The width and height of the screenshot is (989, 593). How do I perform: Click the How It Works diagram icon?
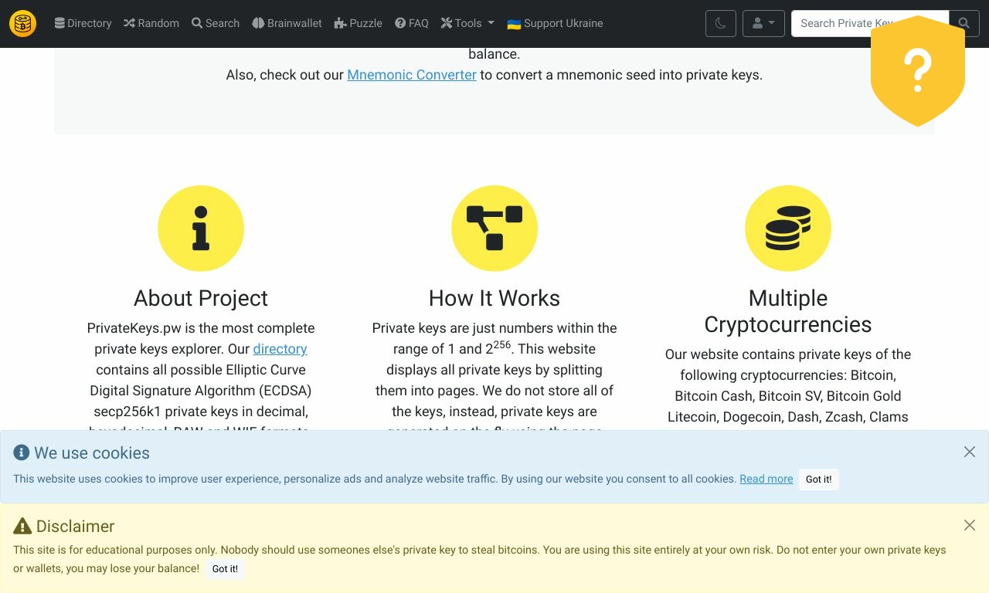pyautogui.click(x=494, y=229)
